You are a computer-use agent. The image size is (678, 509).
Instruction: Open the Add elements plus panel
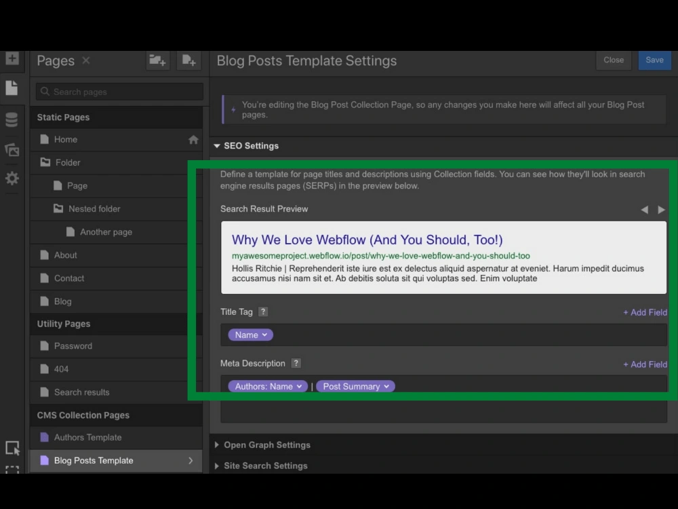12,58
